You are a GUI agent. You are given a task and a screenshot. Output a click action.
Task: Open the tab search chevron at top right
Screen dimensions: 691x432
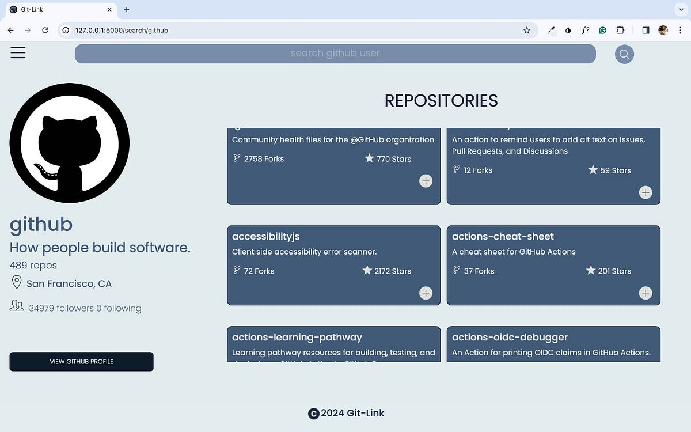pos(681,9)
